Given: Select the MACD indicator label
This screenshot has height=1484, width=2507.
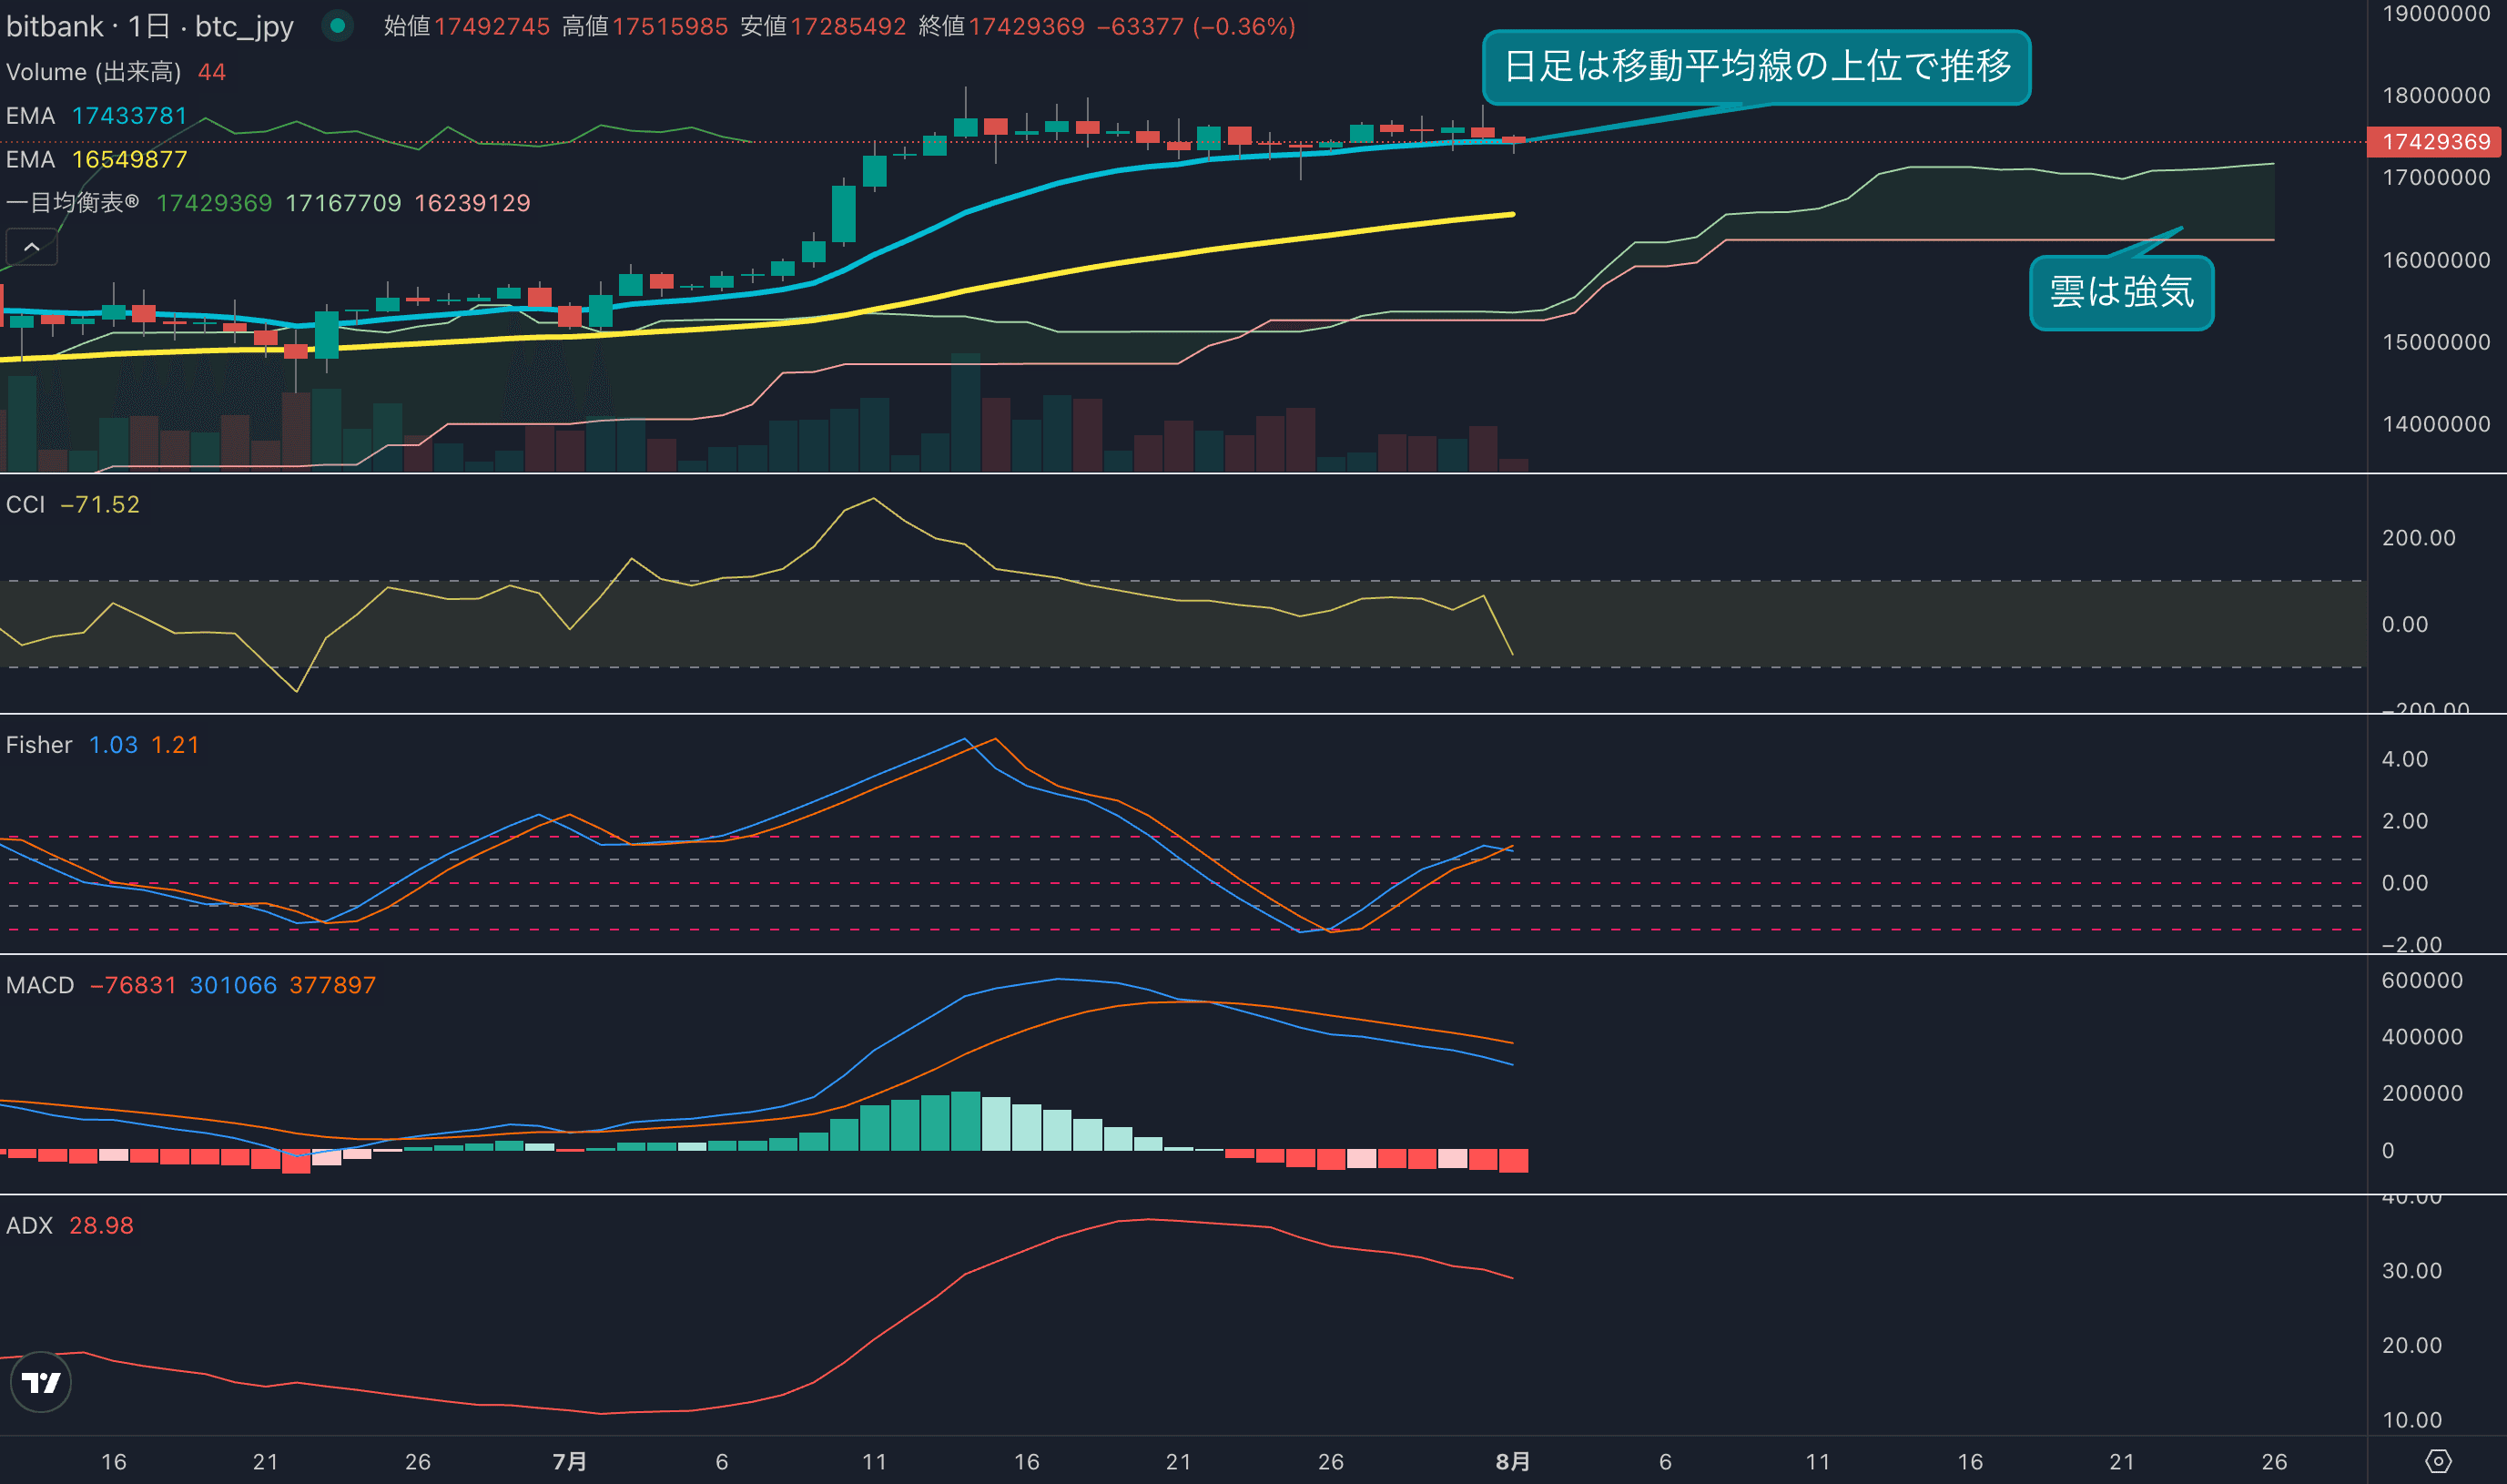Looking at the screenshot, I should pos(40,985).
